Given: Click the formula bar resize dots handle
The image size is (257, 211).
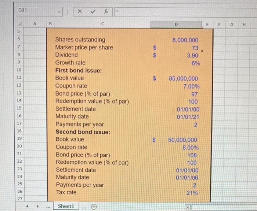Looking at the screenshot, I should pyautogui.click(x=67, y=12).
